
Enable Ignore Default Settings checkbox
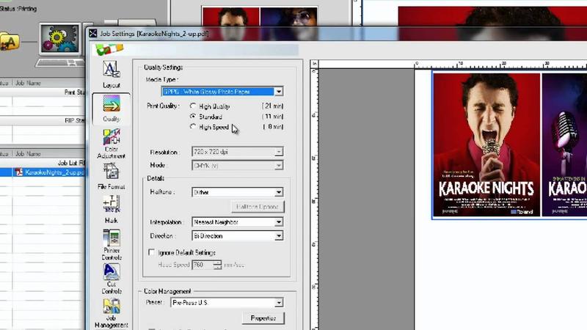point(151,252)
